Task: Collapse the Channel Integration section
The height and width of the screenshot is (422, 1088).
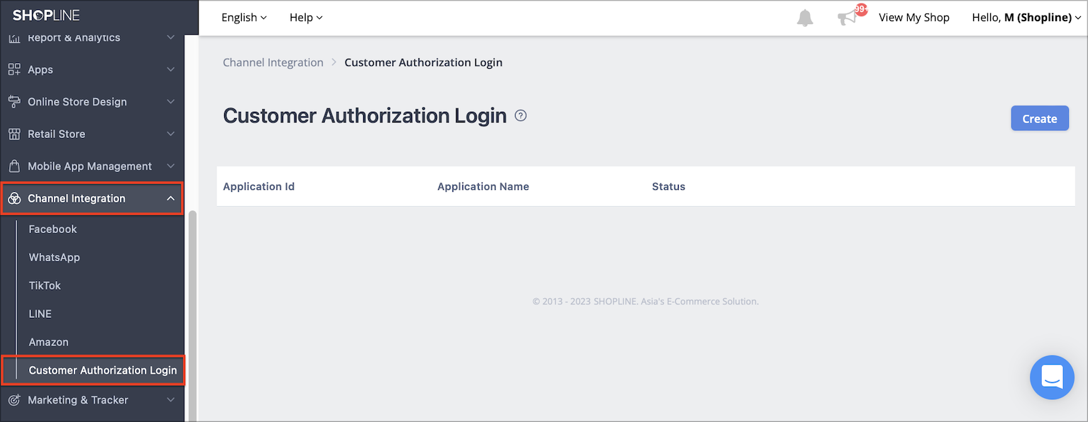Action: [170, 198]
